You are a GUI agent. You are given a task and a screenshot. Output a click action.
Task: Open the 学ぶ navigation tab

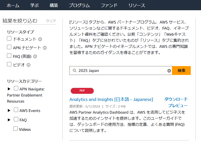[x=34, y=5]
